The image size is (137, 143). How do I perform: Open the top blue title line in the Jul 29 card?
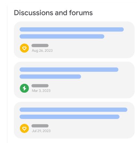click(74, 110)
